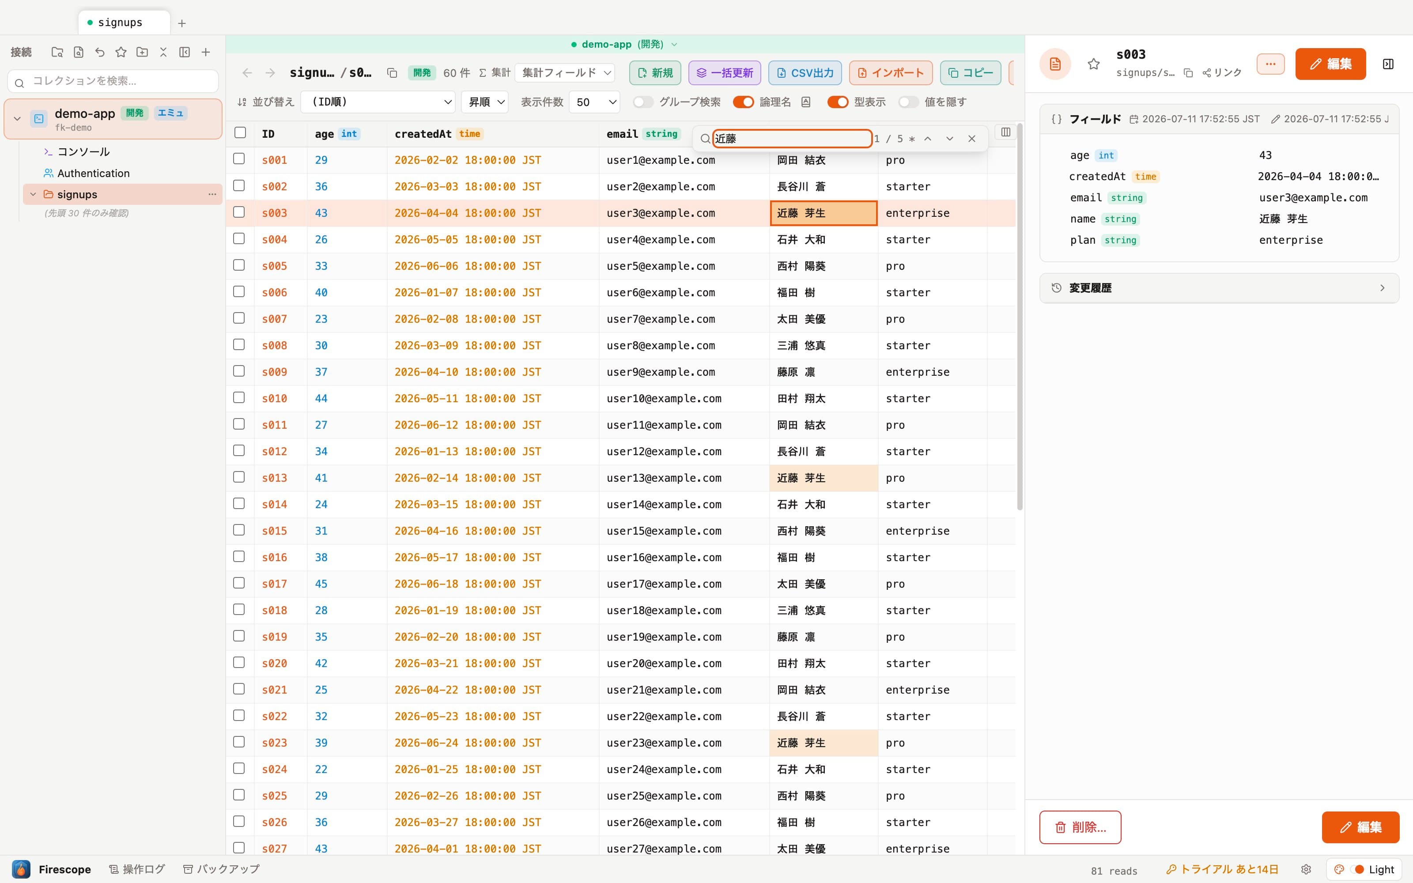The height and width of the screenshot is (883, 1413).
Task: Copy the path icon beside signu…/s0…
Action: coord(393,72)
